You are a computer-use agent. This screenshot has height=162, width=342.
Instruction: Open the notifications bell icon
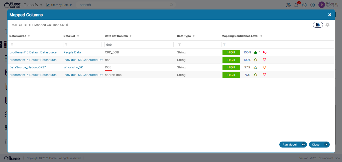tap(296, 5)
